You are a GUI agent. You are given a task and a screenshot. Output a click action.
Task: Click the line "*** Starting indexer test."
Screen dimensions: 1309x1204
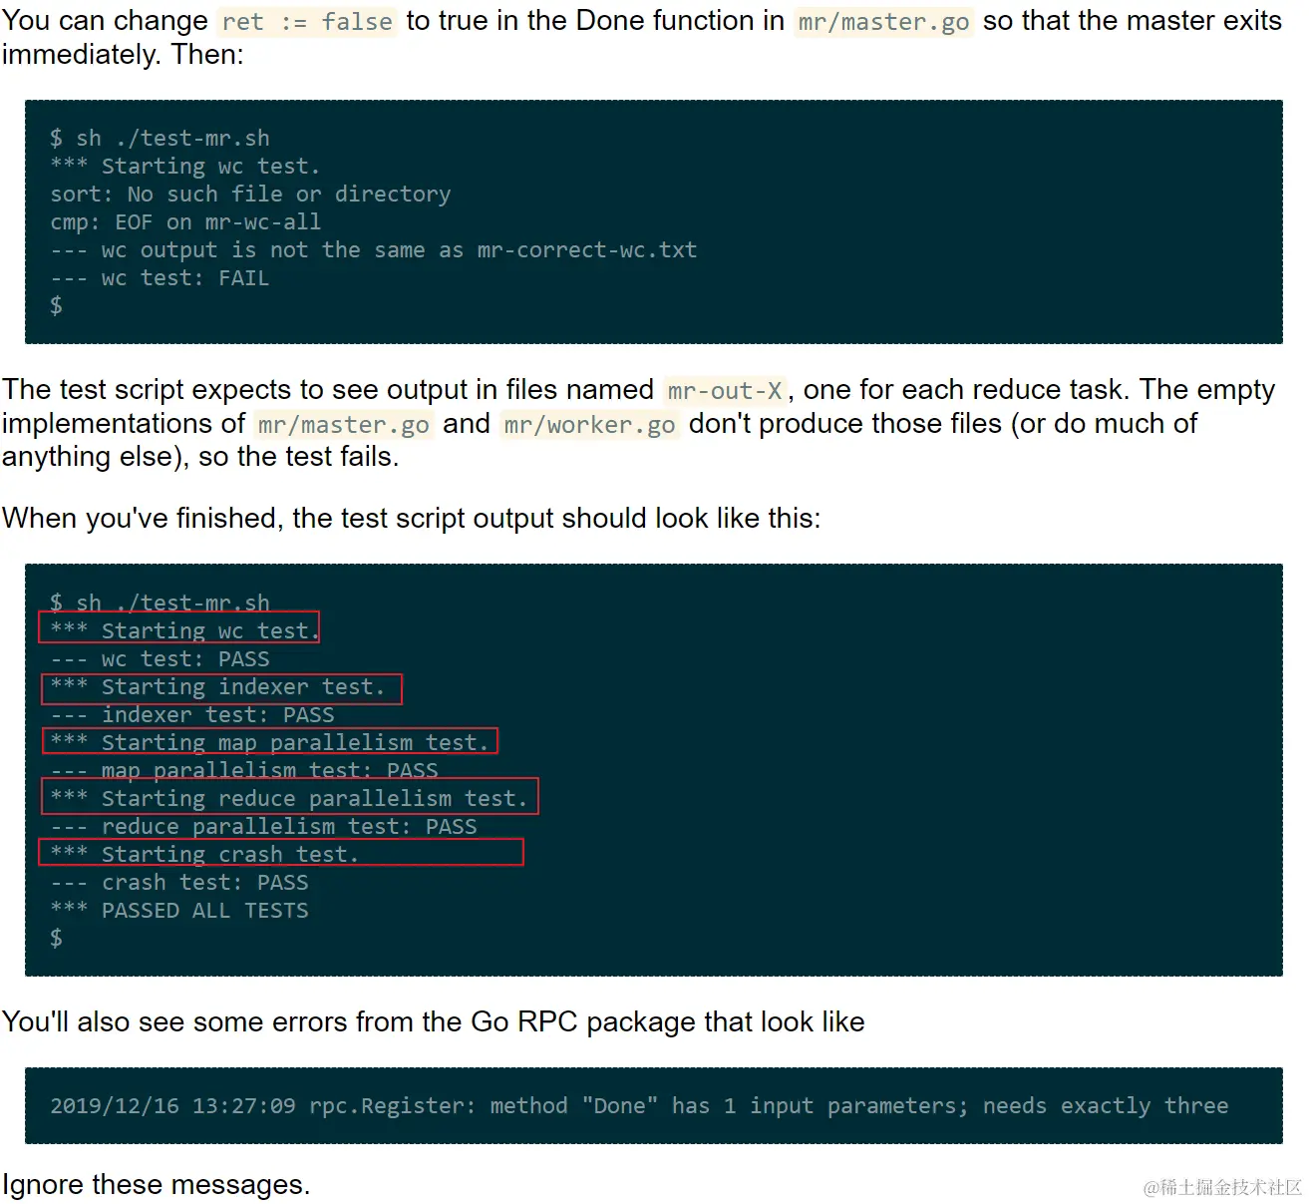click(x=217, y=687)
